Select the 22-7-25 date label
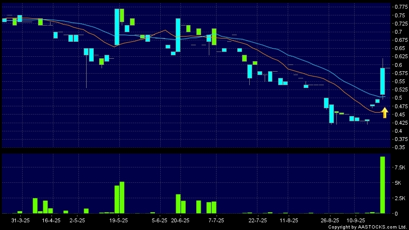This screenshot has height=230, width=409. pos(257,220)
